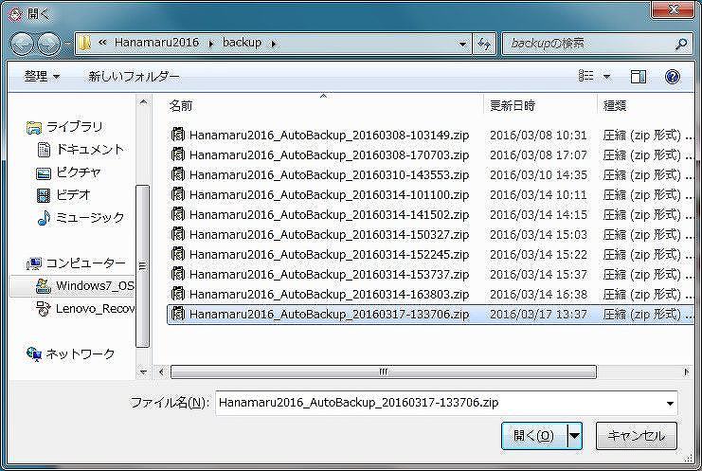702x471 pixels.
Task: Click the search magnifier icon
Action: [x=680, y=44]
